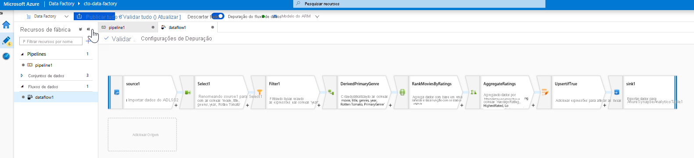Click DerivedPrimaryGenre derived column icon

[x=331, y=92]
